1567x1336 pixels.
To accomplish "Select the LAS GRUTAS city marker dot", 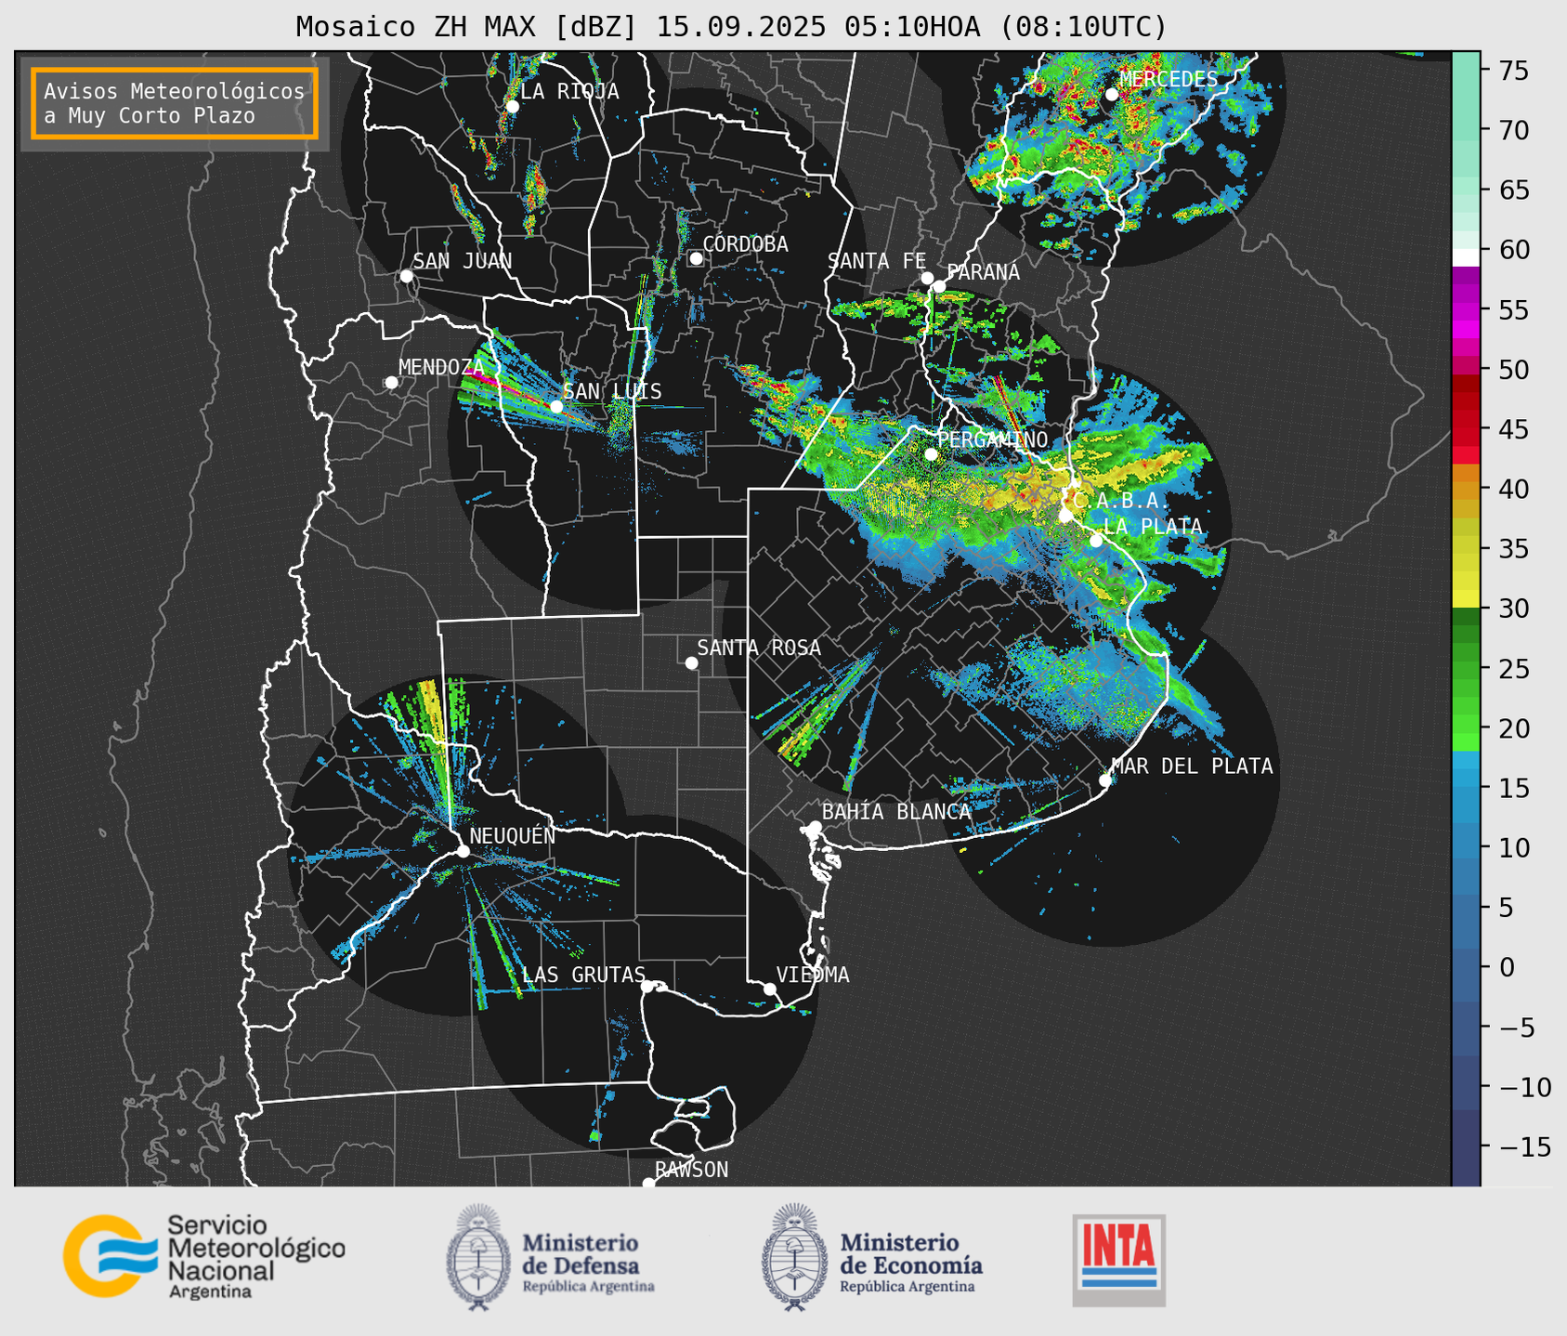I will (x=647, y=986).
